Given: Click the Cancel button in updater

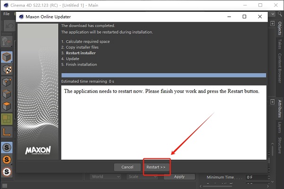Looking at the screenshot, I should click(x=127, y=167).
